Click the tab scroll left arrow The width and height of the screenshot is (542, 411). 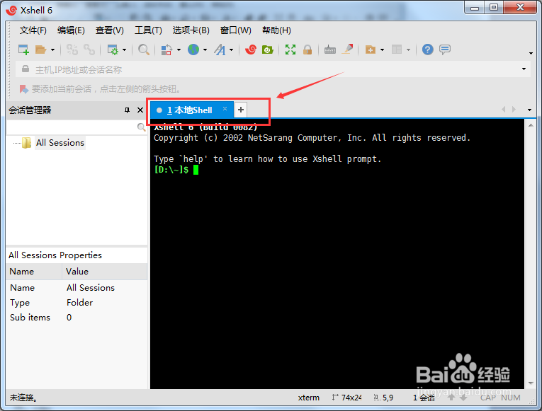point(504,110)
